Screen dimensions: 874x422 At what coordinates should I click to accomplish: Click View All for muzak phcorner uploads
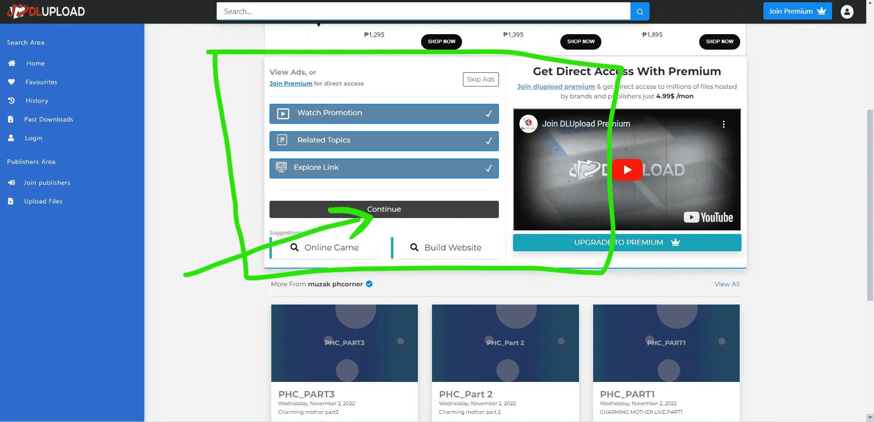(x=727, y=284)
